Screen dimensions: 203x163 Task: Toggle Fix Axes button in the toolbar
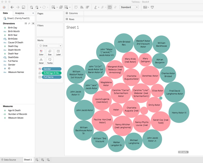[115, 7]
